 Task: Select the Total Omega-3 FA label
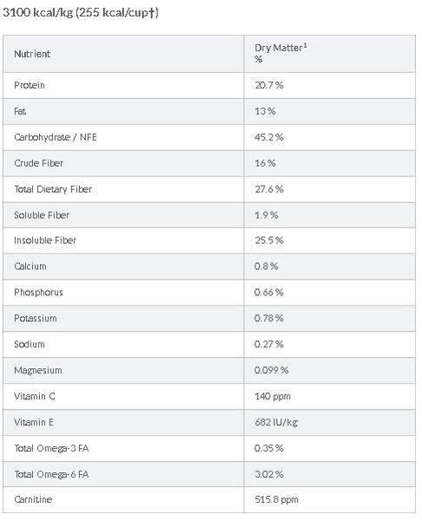click(x=51, y=448)
